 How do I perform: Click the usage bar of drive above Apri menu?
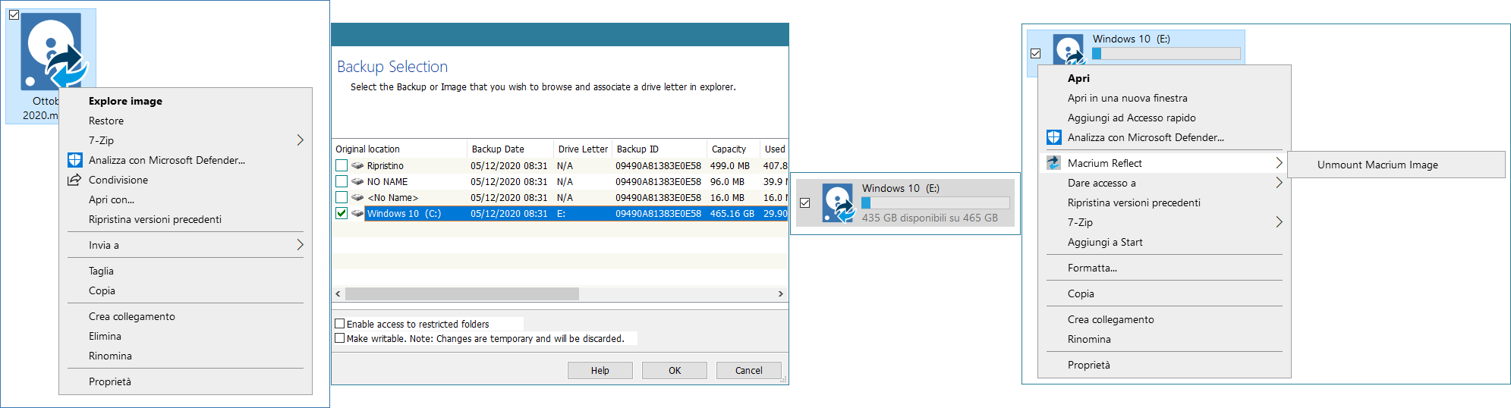(1166, 54)
